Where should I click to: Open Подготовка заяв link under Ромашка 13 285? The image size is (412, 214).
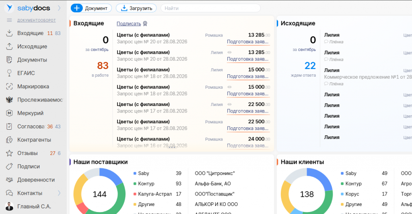click(x=247, y=42)
